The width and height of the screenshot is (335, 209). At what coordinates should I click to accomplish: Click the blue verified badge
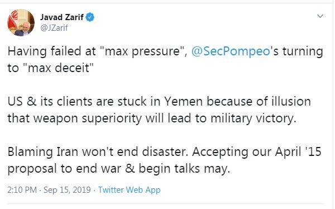[90, 17]
